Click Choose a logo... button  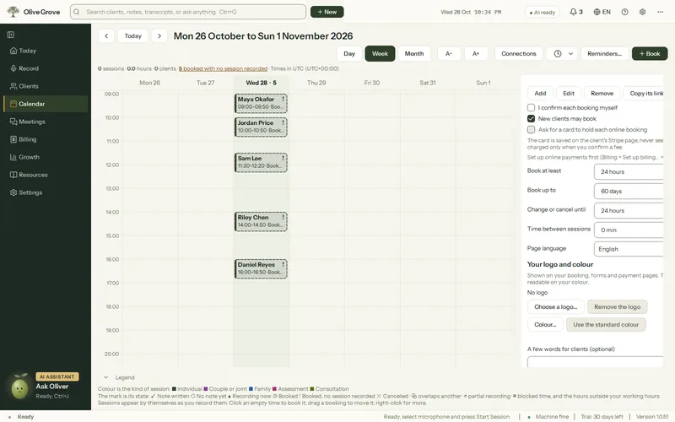coord(555,306)
